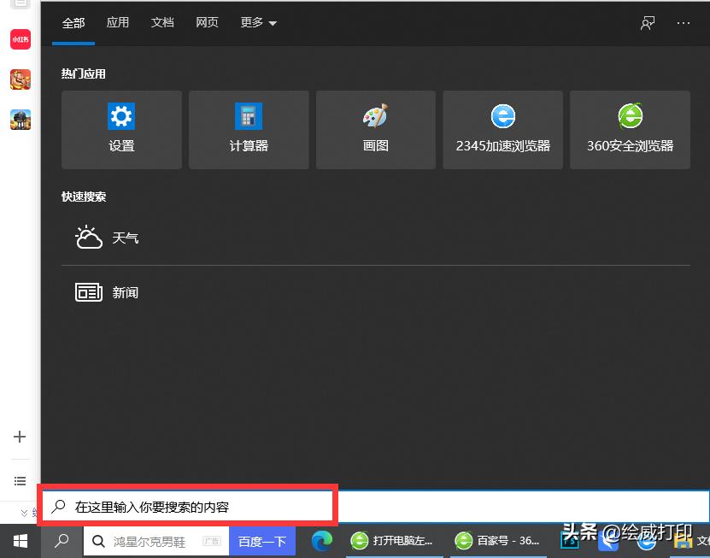Click the 百度一下 search button on taskbar

(x=261, y=540)
